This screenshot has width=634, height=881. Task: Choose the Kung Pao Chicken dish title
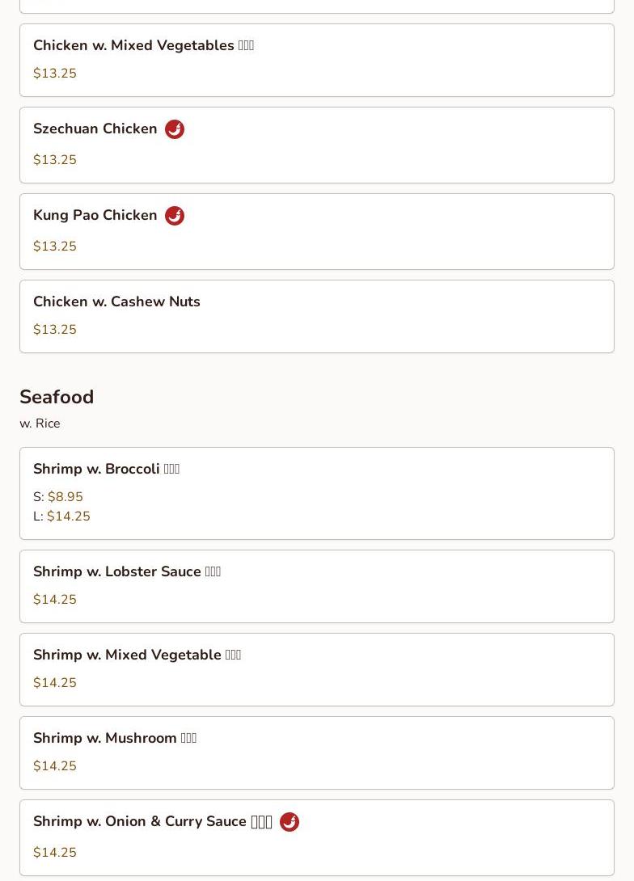[95, 216]
